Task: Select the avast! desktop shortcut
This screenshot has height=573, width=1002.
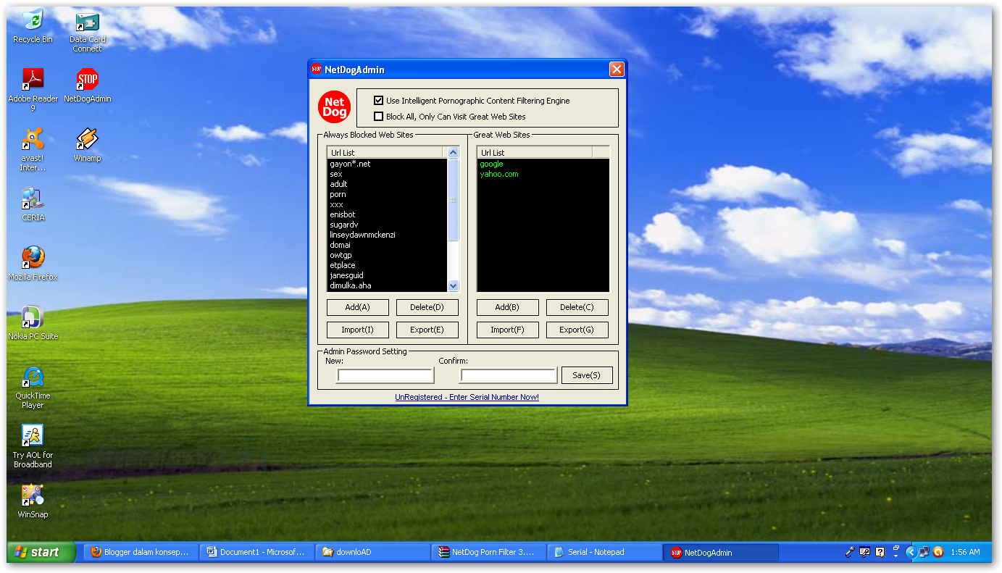Action: pos(33,149)
